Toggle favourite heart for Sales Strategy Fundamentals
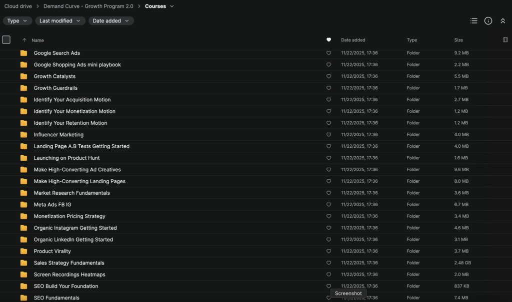Image resolution: width=512 pixels, height=302 pixels. (328, 263)
